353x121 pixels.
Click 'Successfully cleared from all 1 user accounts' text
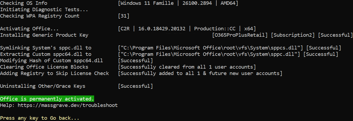187,67
